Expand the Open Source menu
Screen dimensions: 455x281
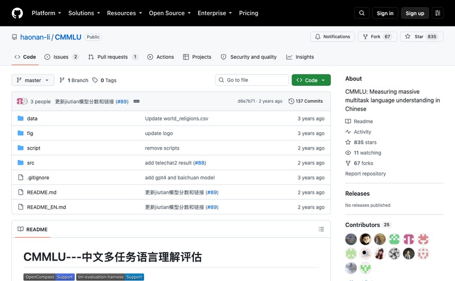click(170, 13)
